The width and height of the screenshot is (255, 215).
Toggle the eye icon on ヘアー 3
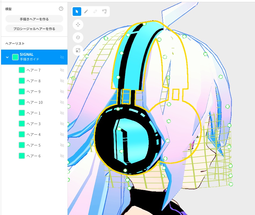click(x=62, y=124)
